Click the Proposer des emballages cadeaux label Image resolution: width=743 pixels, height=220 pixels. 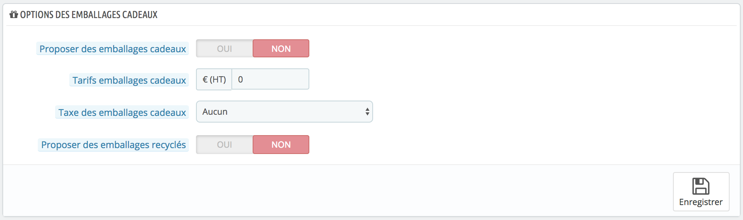coord(113,49)
